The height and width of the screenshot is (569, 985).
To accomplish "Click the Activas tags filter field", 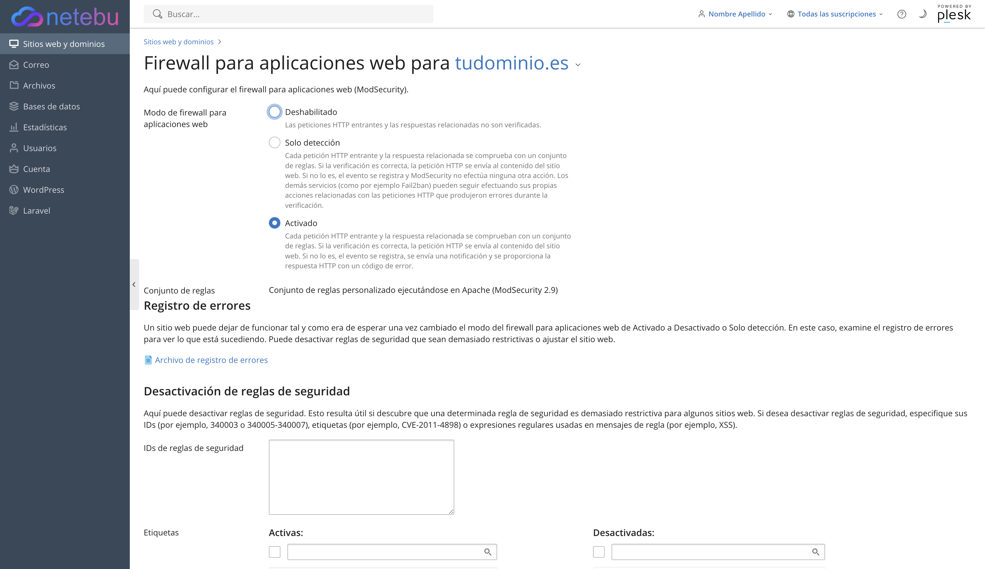I will point(392,552).
